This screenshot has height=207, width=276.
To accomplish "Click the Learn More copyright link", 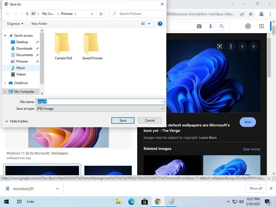I will 208,138.
